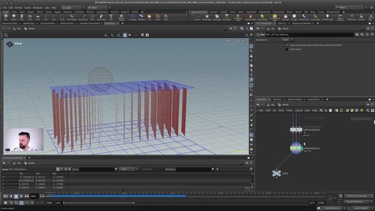Viewport: 375px width, 211px height.
Task: Select the Box shelf tool
Action: (6, 17)
